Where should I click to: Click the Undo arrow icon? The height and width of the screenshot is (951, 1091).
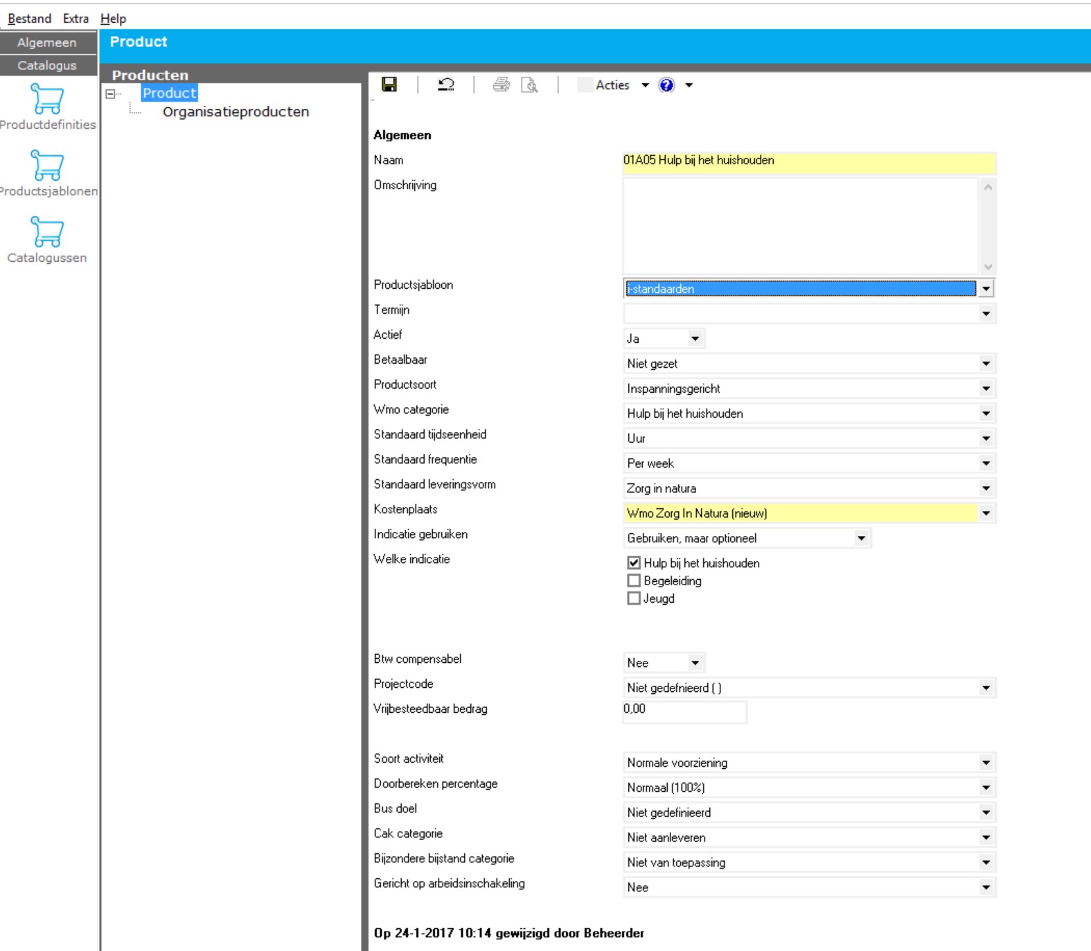tap(446, 85)
